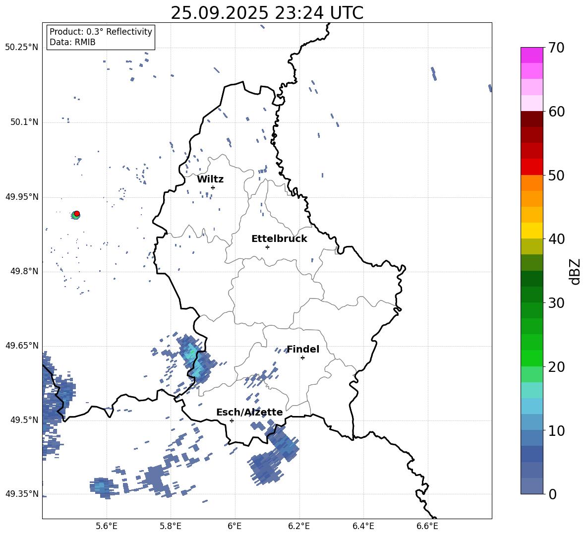587x536 pixels.
Task: Click the 40 tick on colorbar
Action: pos(556,239)
